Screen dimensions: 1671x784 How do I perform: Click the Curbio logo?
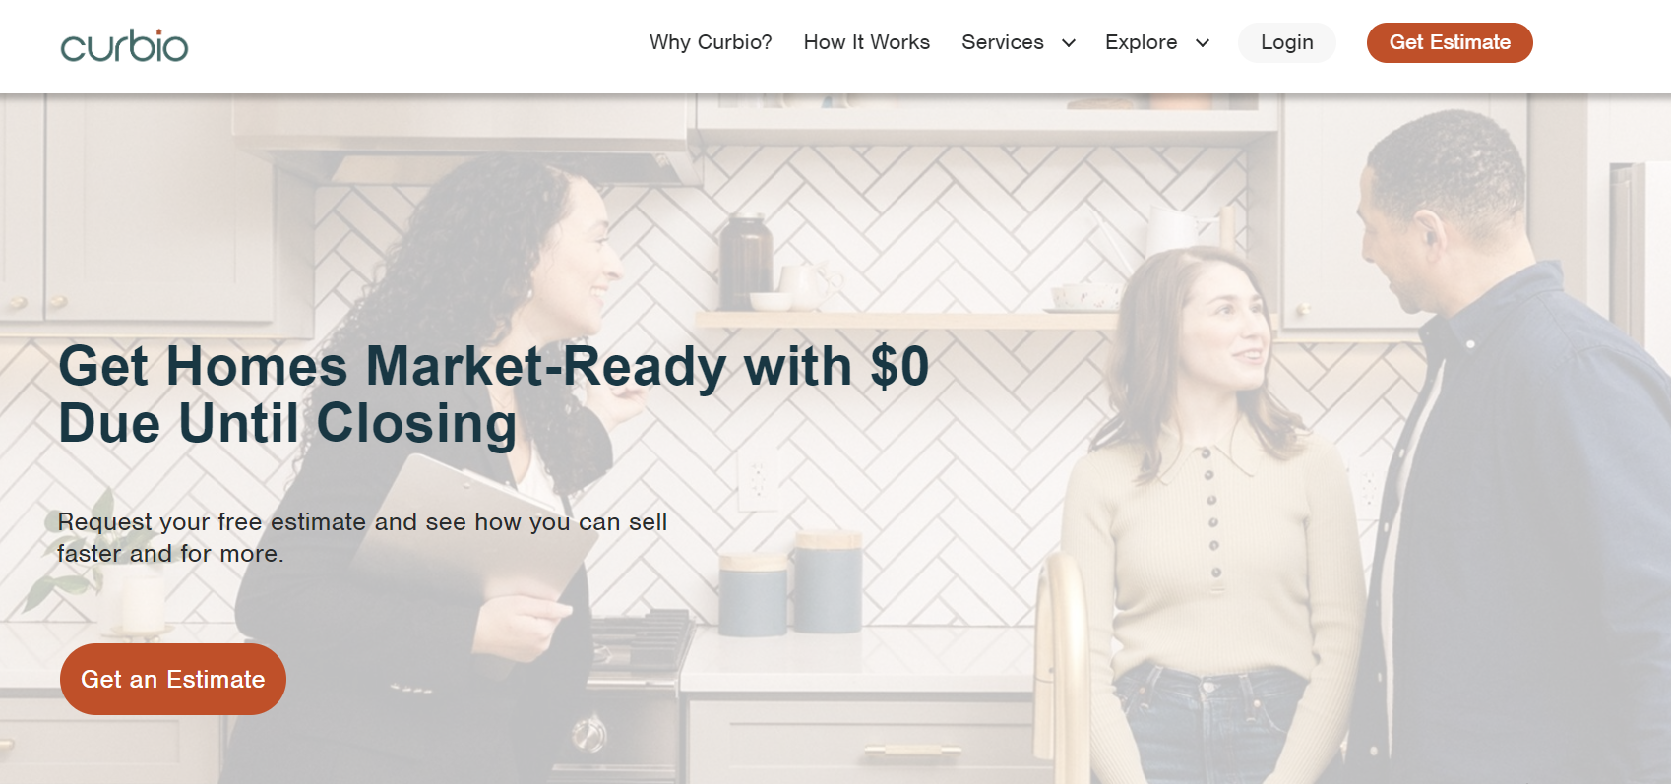[x=124, y=45]
